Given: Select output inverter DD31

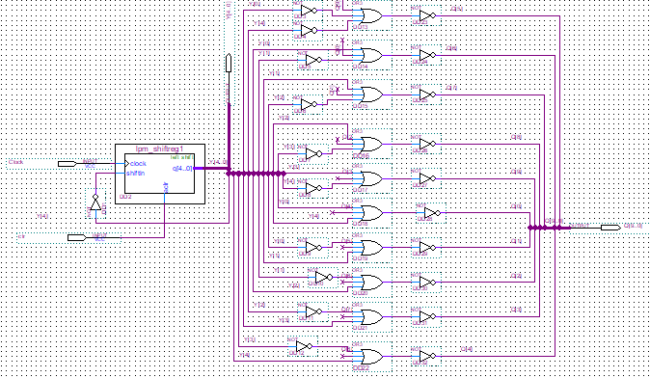Looking at the screenshot, I should pos(427,317).
